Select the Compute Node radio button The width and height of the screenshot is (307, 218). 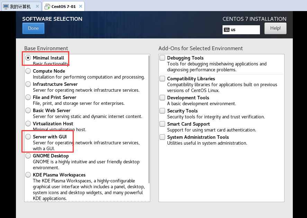tap(28, 71)
